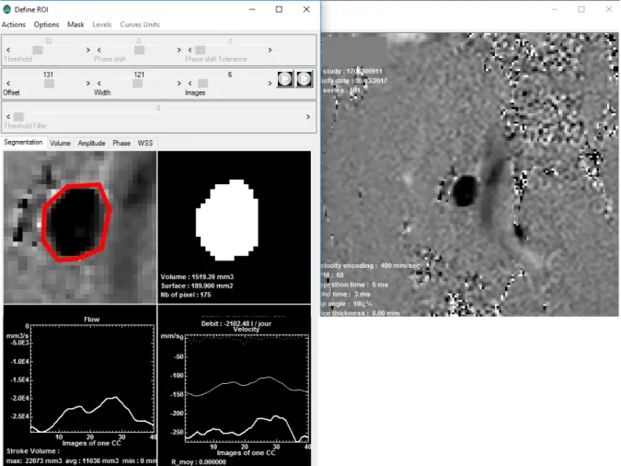
Task: Click the 'velocity encoding : 400 mm/sec' overlay text
Action: pyautogui.click(x=371, y=266)
